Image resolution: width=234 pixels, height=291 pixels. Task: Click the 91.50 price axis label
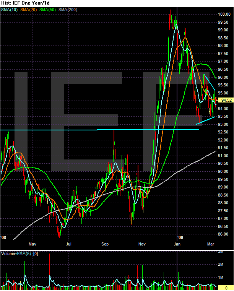223,148
